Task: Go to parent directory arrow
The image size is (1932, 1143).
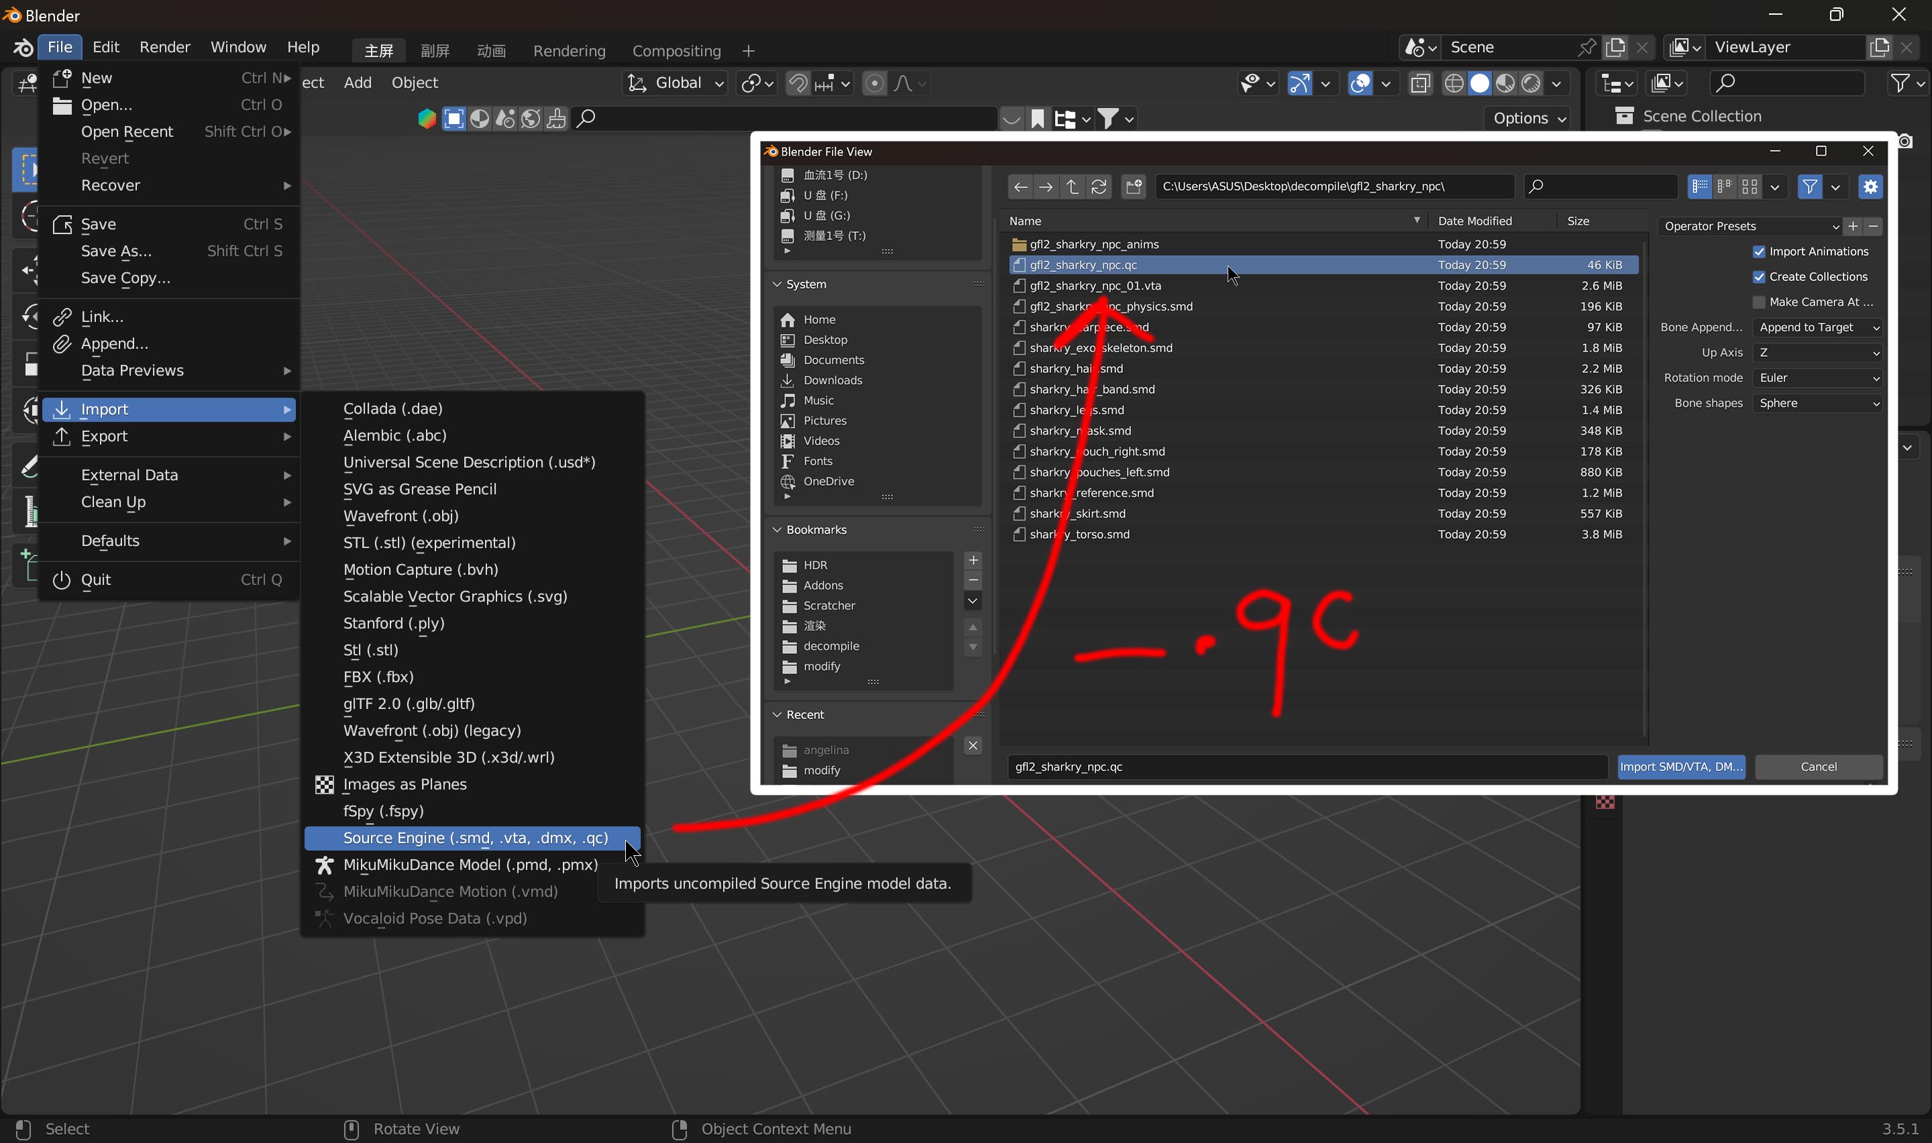Action: pos(1072,186)
